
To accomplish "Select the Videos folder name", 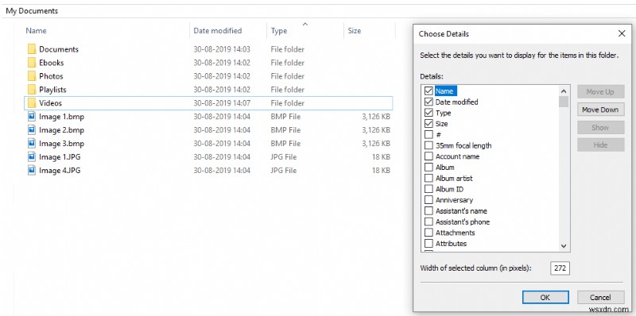I will tap(50, 103).
